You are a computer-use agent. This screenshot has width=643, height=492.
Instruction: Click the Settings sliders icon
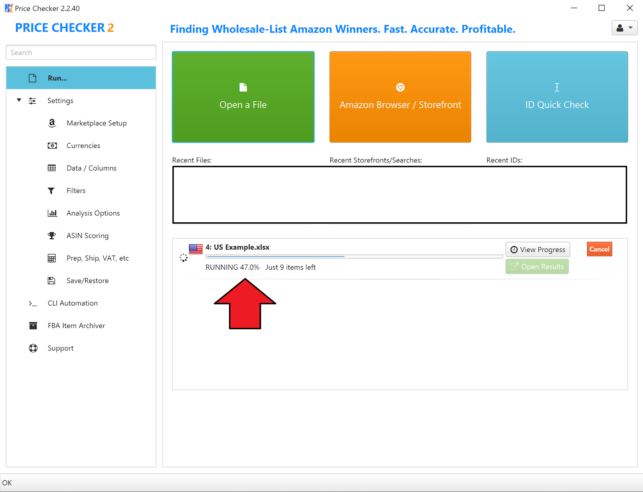[x=33, y=100]
